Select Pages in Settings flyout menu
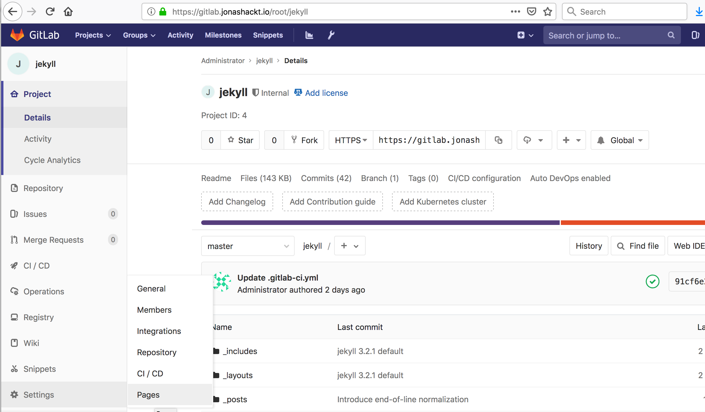Image resolution: width=705 pixels, height=412 pixels. pyautogui.click(x=148, y=395)
